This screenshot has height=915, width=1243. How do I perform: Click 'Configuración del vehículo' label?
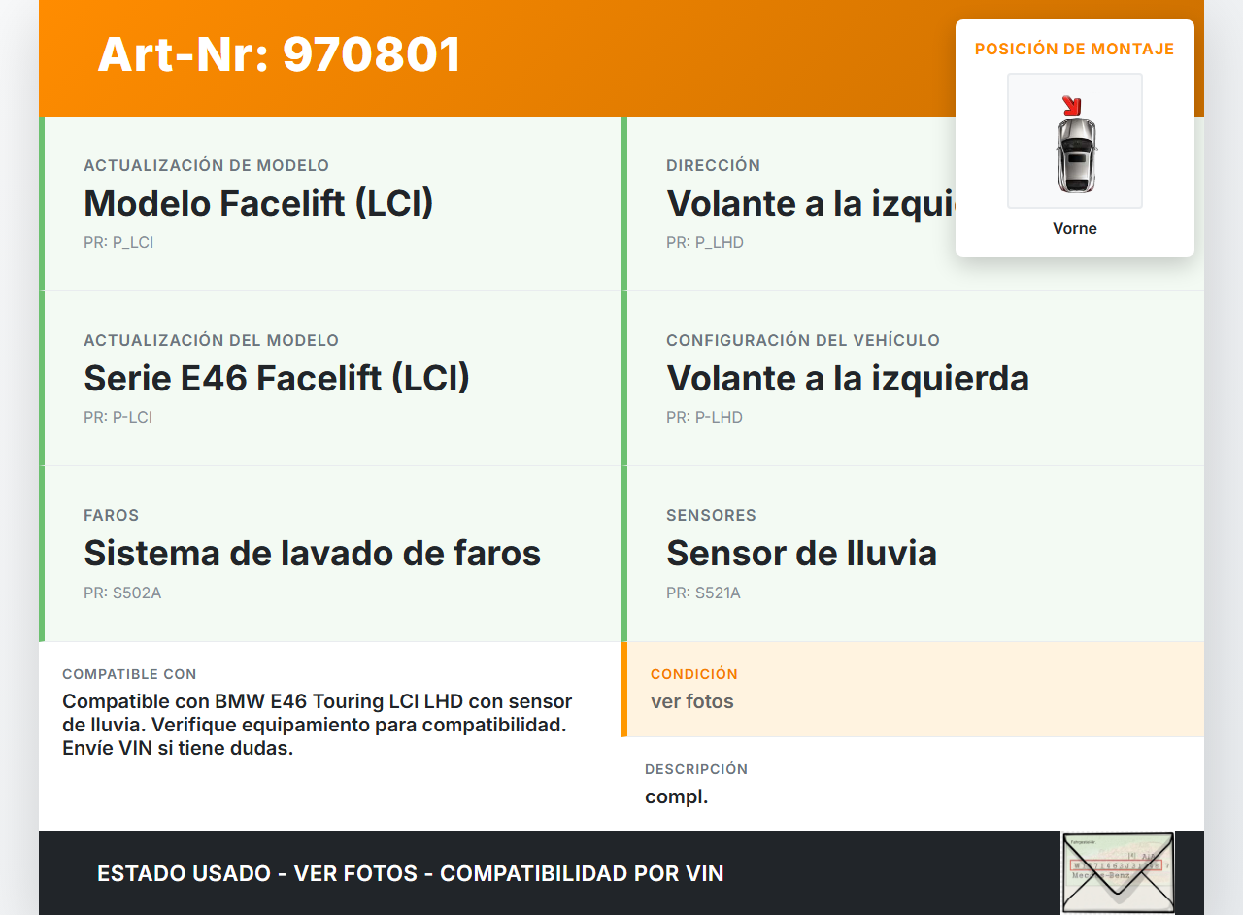(x=803, y=341)
